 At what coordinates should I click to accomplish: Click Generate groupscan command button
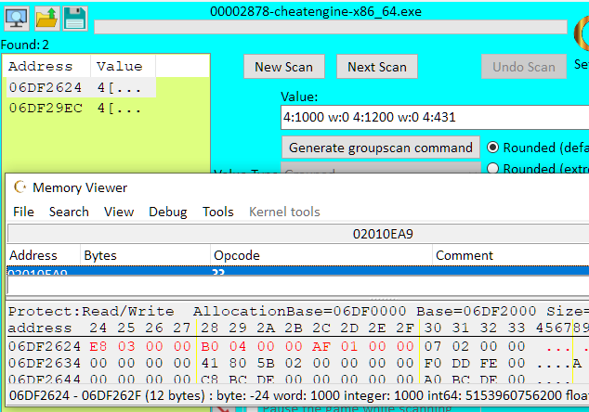click(x=380, y=148)
